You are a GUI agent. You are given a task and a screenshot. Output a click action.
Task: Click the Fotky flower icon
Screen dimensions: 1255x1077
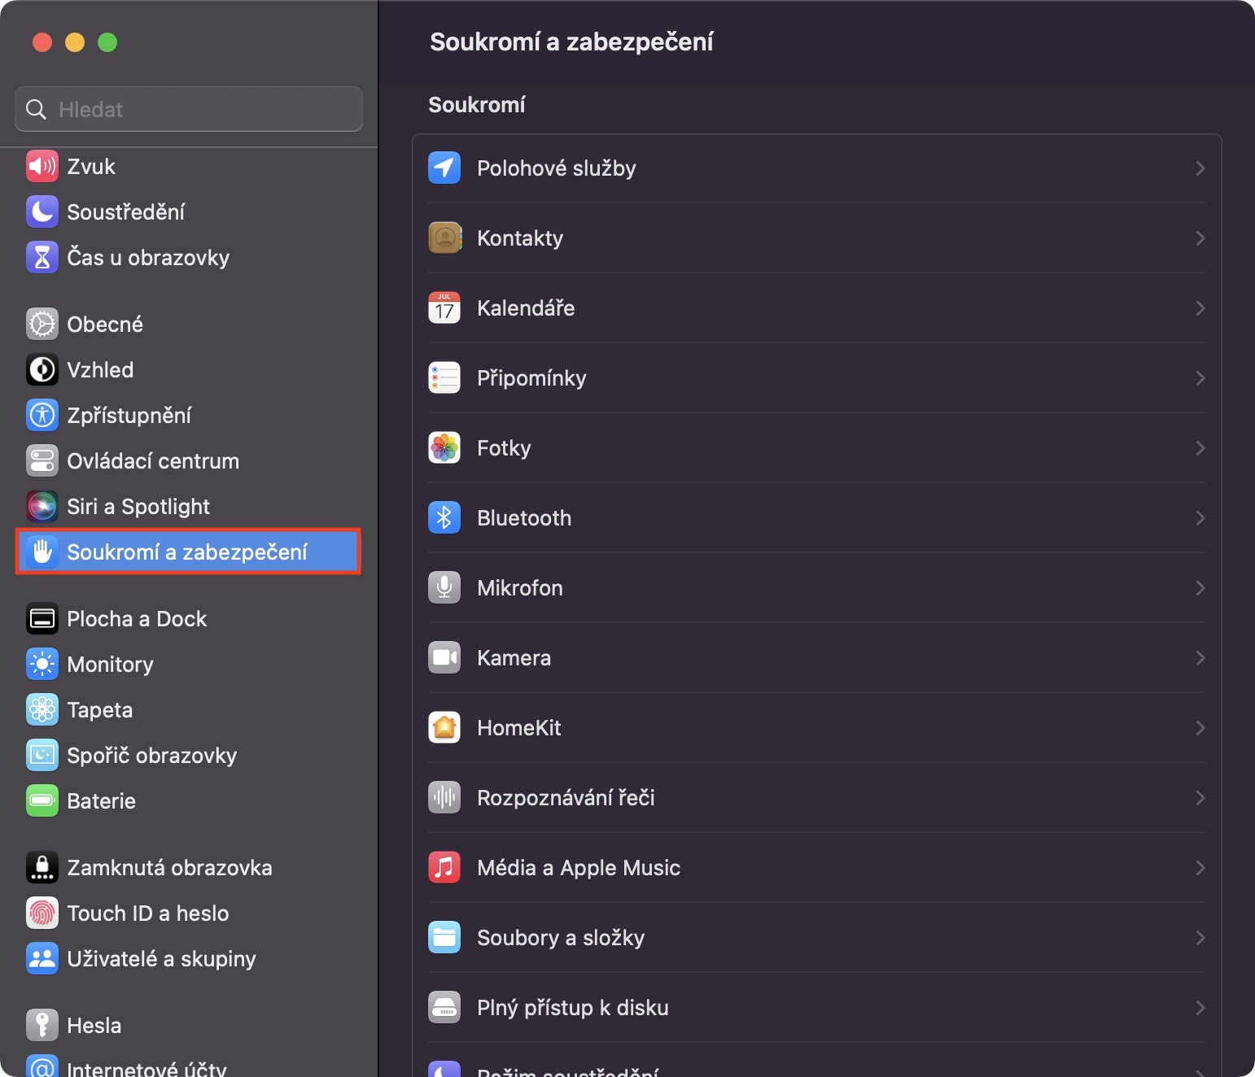pos(444,448)
